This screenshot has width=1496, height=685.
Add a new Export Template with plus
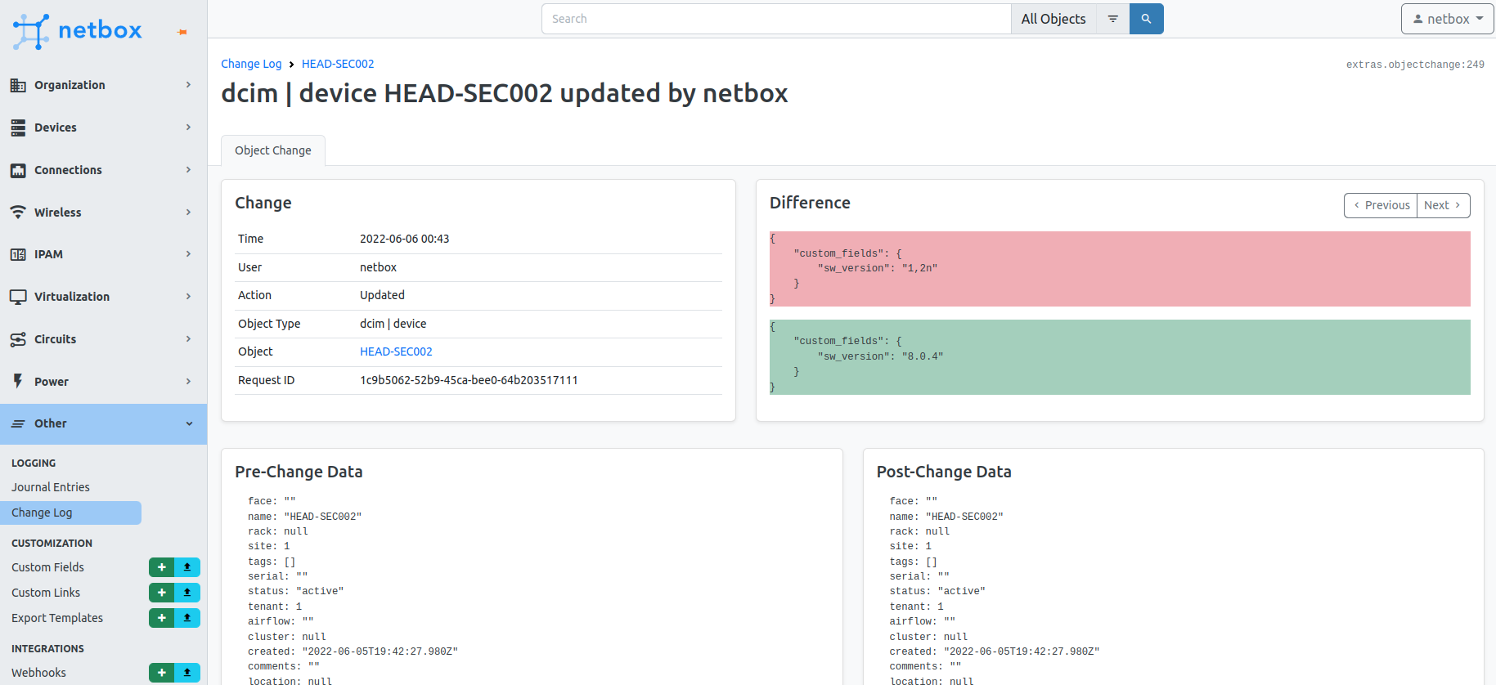coord(161,618)
